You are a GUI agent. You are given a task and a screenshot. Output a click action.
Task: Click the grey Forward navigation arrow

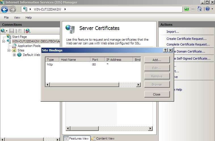click(13, 10)
